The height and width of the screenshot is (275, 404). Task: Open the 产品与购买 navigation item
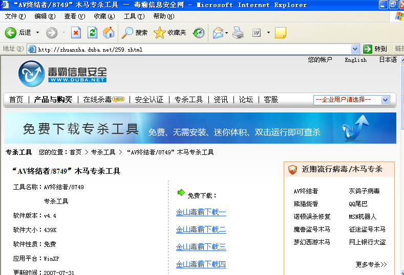click(x=53, y=100)
